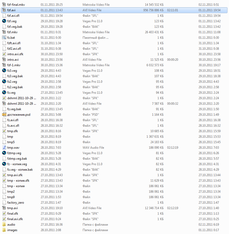Select the dxhrml AVI Video File row
This screenshot has width=229, height=234.
[114, 104]
